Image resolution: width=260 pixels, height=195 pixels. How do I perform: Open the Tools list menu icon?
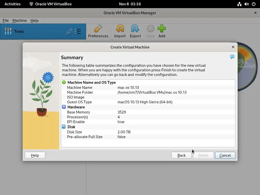[x=78, y=31]
